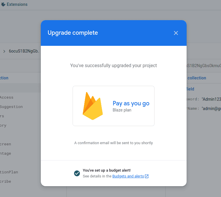Select the collection ending in cribe
The width and height of the screenshot is (221, 197).
point(5,182)
